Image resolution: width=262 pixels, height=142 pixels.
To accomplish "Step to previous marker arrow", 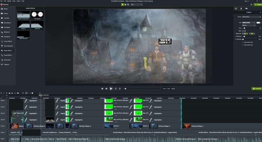I will [116, 89].
